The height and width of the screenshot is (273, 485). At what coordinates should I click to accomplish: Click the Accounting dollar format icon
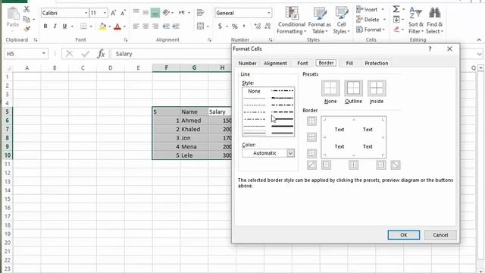[x=220, y=27]
